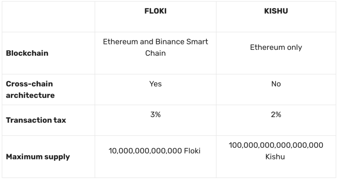
Task: Click the Maximum supply row label
Action: 38,157
